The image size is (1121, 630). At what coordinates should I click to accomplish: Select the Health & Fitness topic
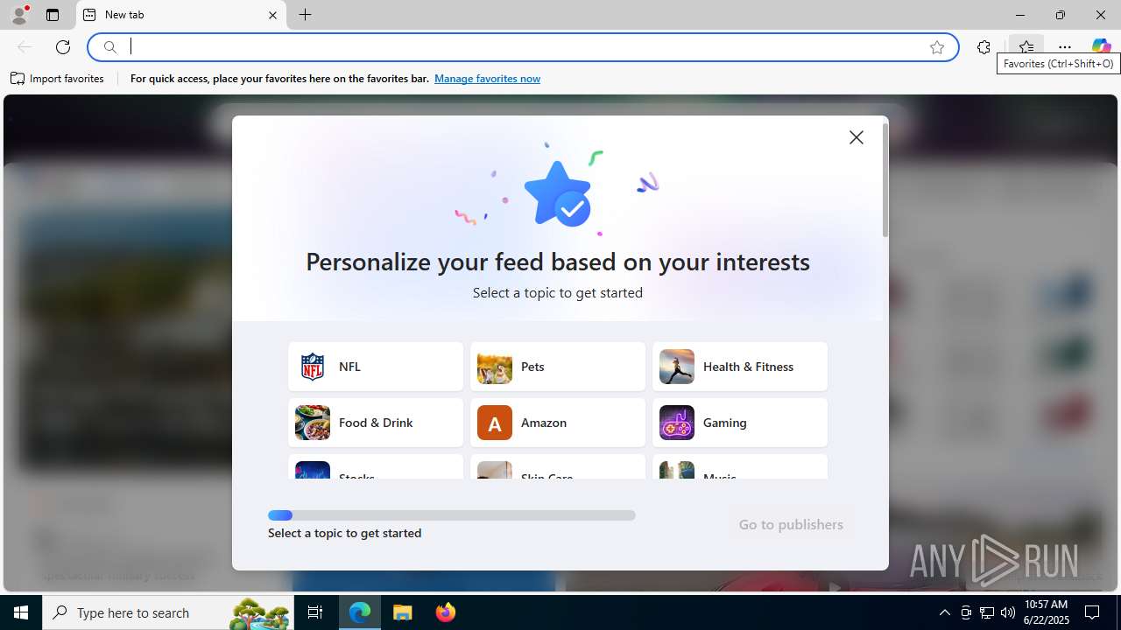[740, 367]
